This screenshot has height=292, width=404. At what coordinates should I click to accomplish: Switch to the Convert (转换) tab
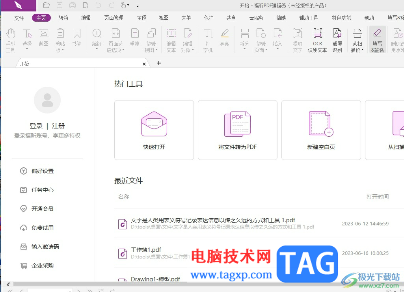coord(63,18)
